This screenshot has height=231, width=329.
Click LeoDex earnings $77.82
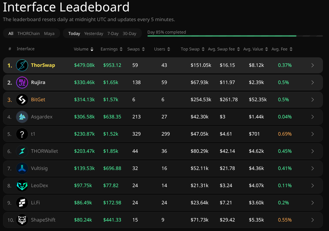(111, 185)
